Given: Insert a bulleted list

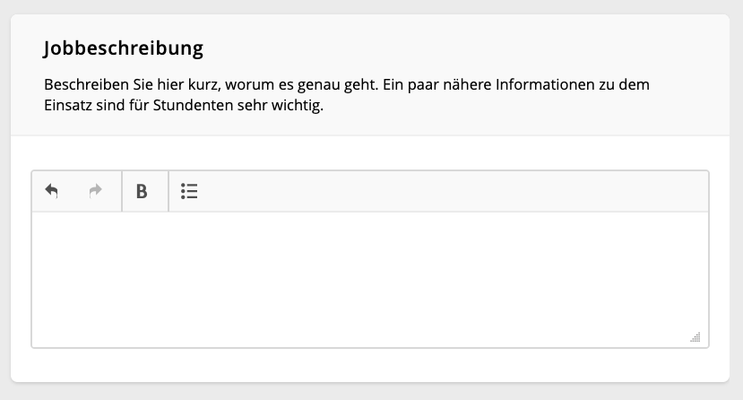Looking at the screenshot, I should [x=189, y=191].
